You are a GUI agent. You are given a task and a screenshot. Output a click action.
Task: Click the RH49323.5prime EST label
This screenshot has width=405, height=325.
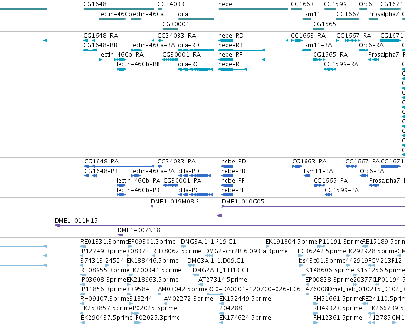coord(337,308)
